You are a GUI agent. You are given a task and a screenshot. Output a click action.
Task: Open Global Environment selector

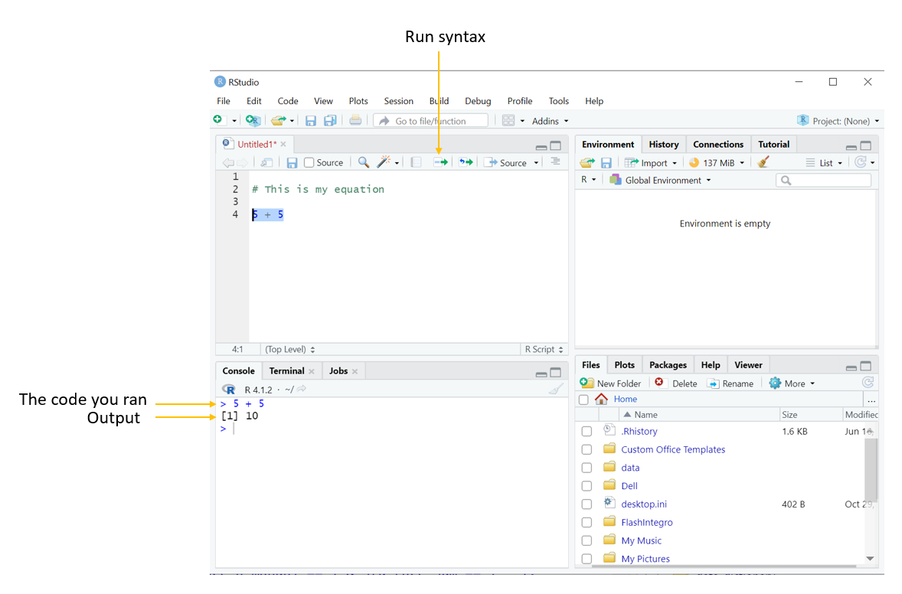click(660, 180)
